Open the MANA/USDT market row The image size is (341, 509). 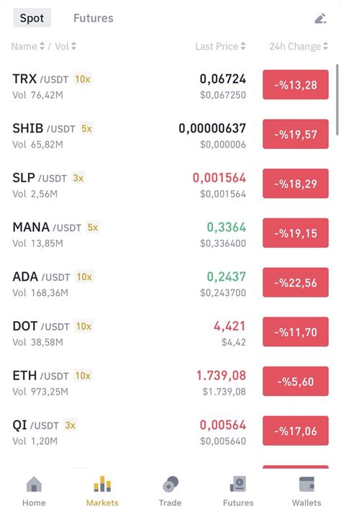(x=170, y=233)
